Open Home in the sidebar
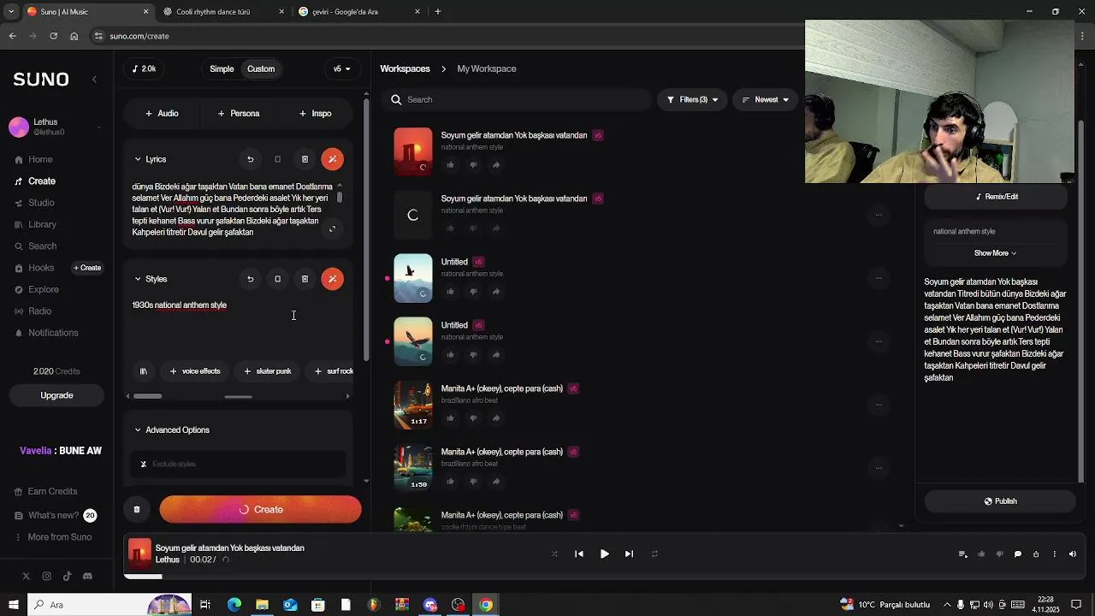 pyautogui.click(x=40, y=160)
